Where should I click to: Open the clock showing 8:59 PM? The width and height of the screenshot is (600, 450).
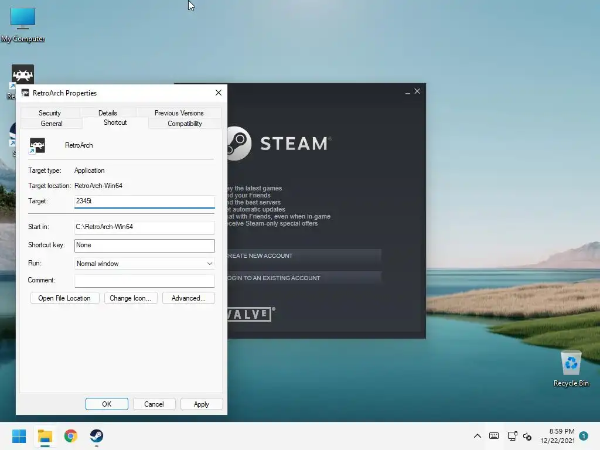[x=558, y=436]
